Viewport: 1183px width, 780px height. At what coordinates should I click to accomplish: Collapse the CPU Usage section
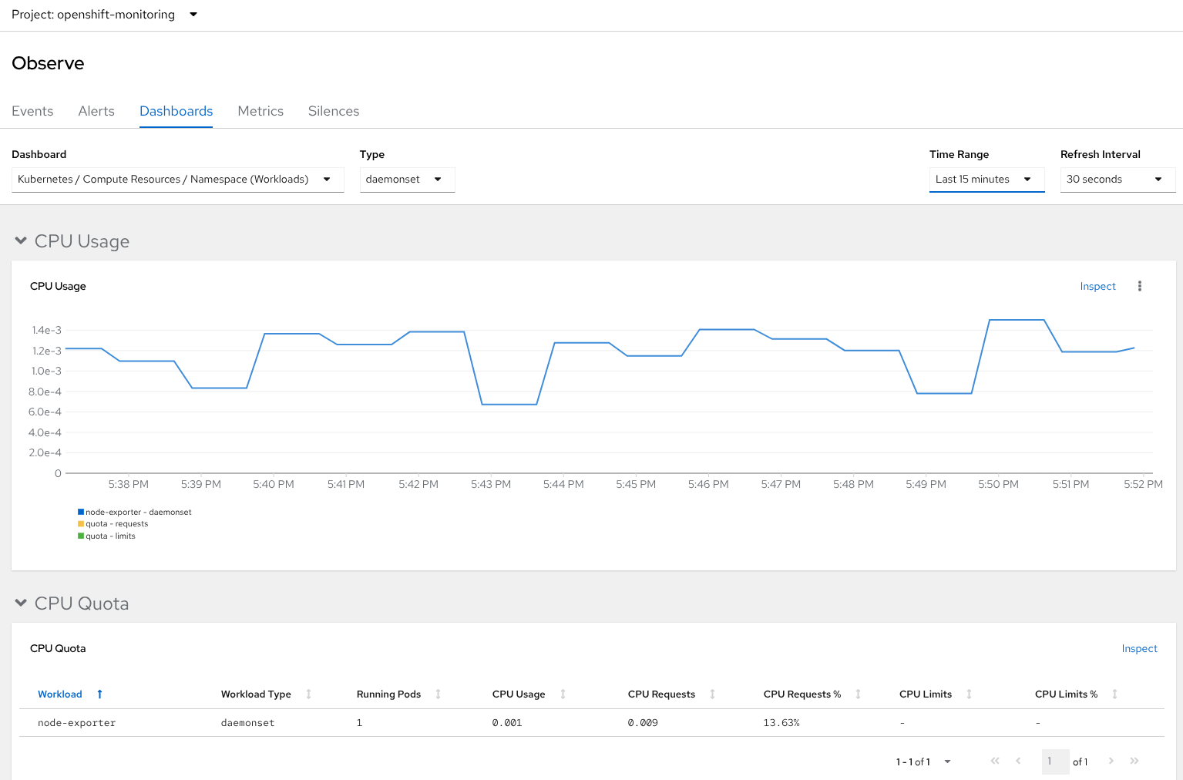tap(21, 241)
